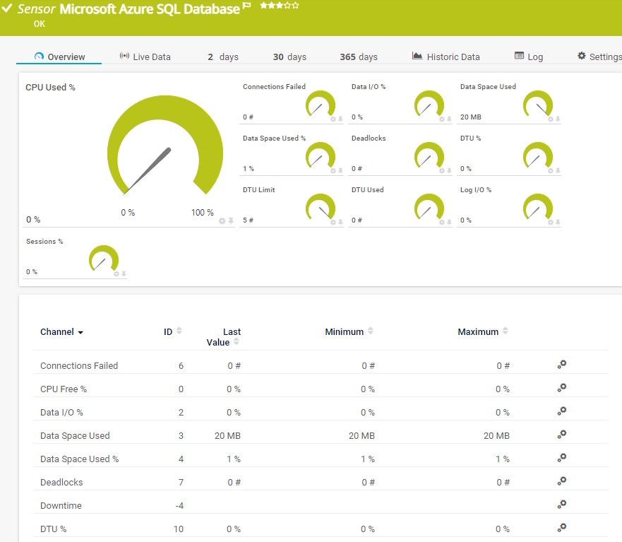Sort channels by ID column arrows

coord(179,331)
